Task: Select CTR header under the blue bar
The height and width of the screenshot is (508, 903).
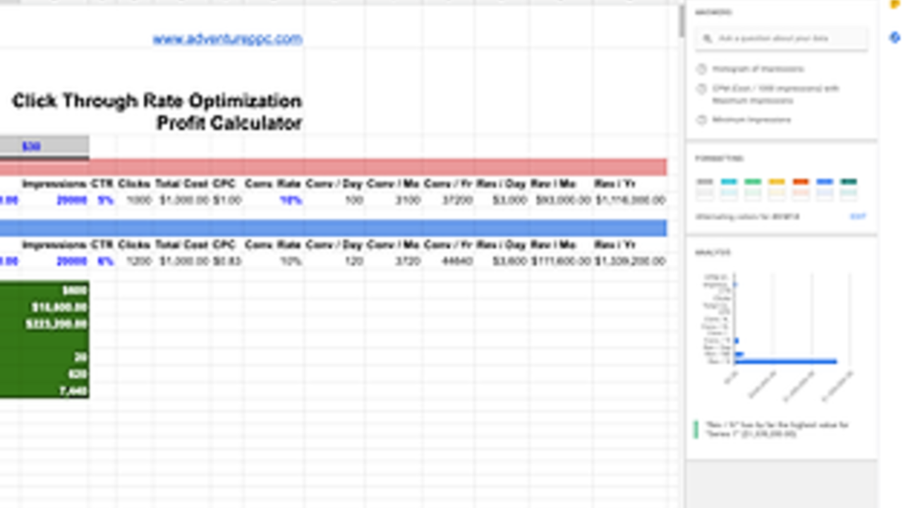Action: (x=102, y=245)
